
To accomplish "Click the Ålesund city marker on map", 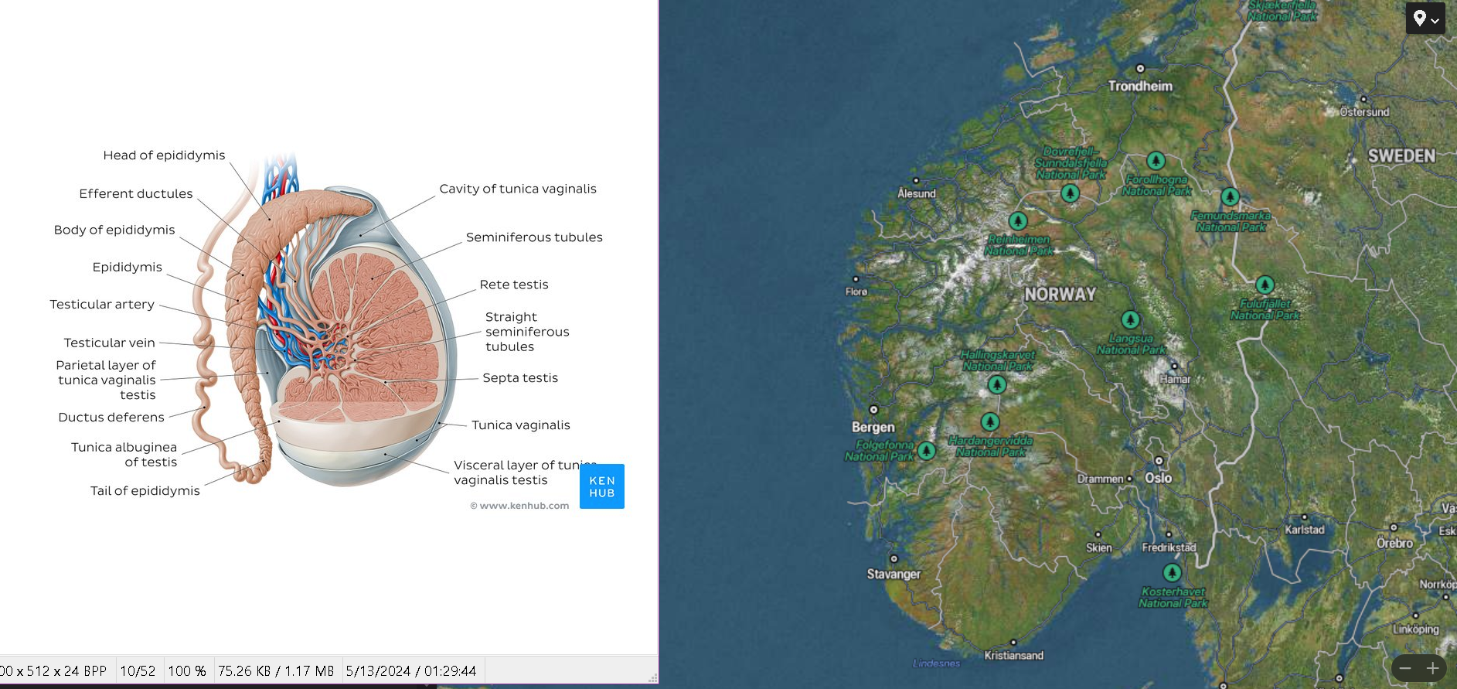I will pos(916,181).
